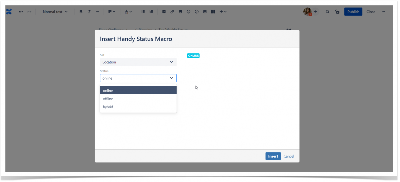Viewport: 400px width, 182px height.
Task: Open search with the magnifier icon
Action: coord(327,12)
